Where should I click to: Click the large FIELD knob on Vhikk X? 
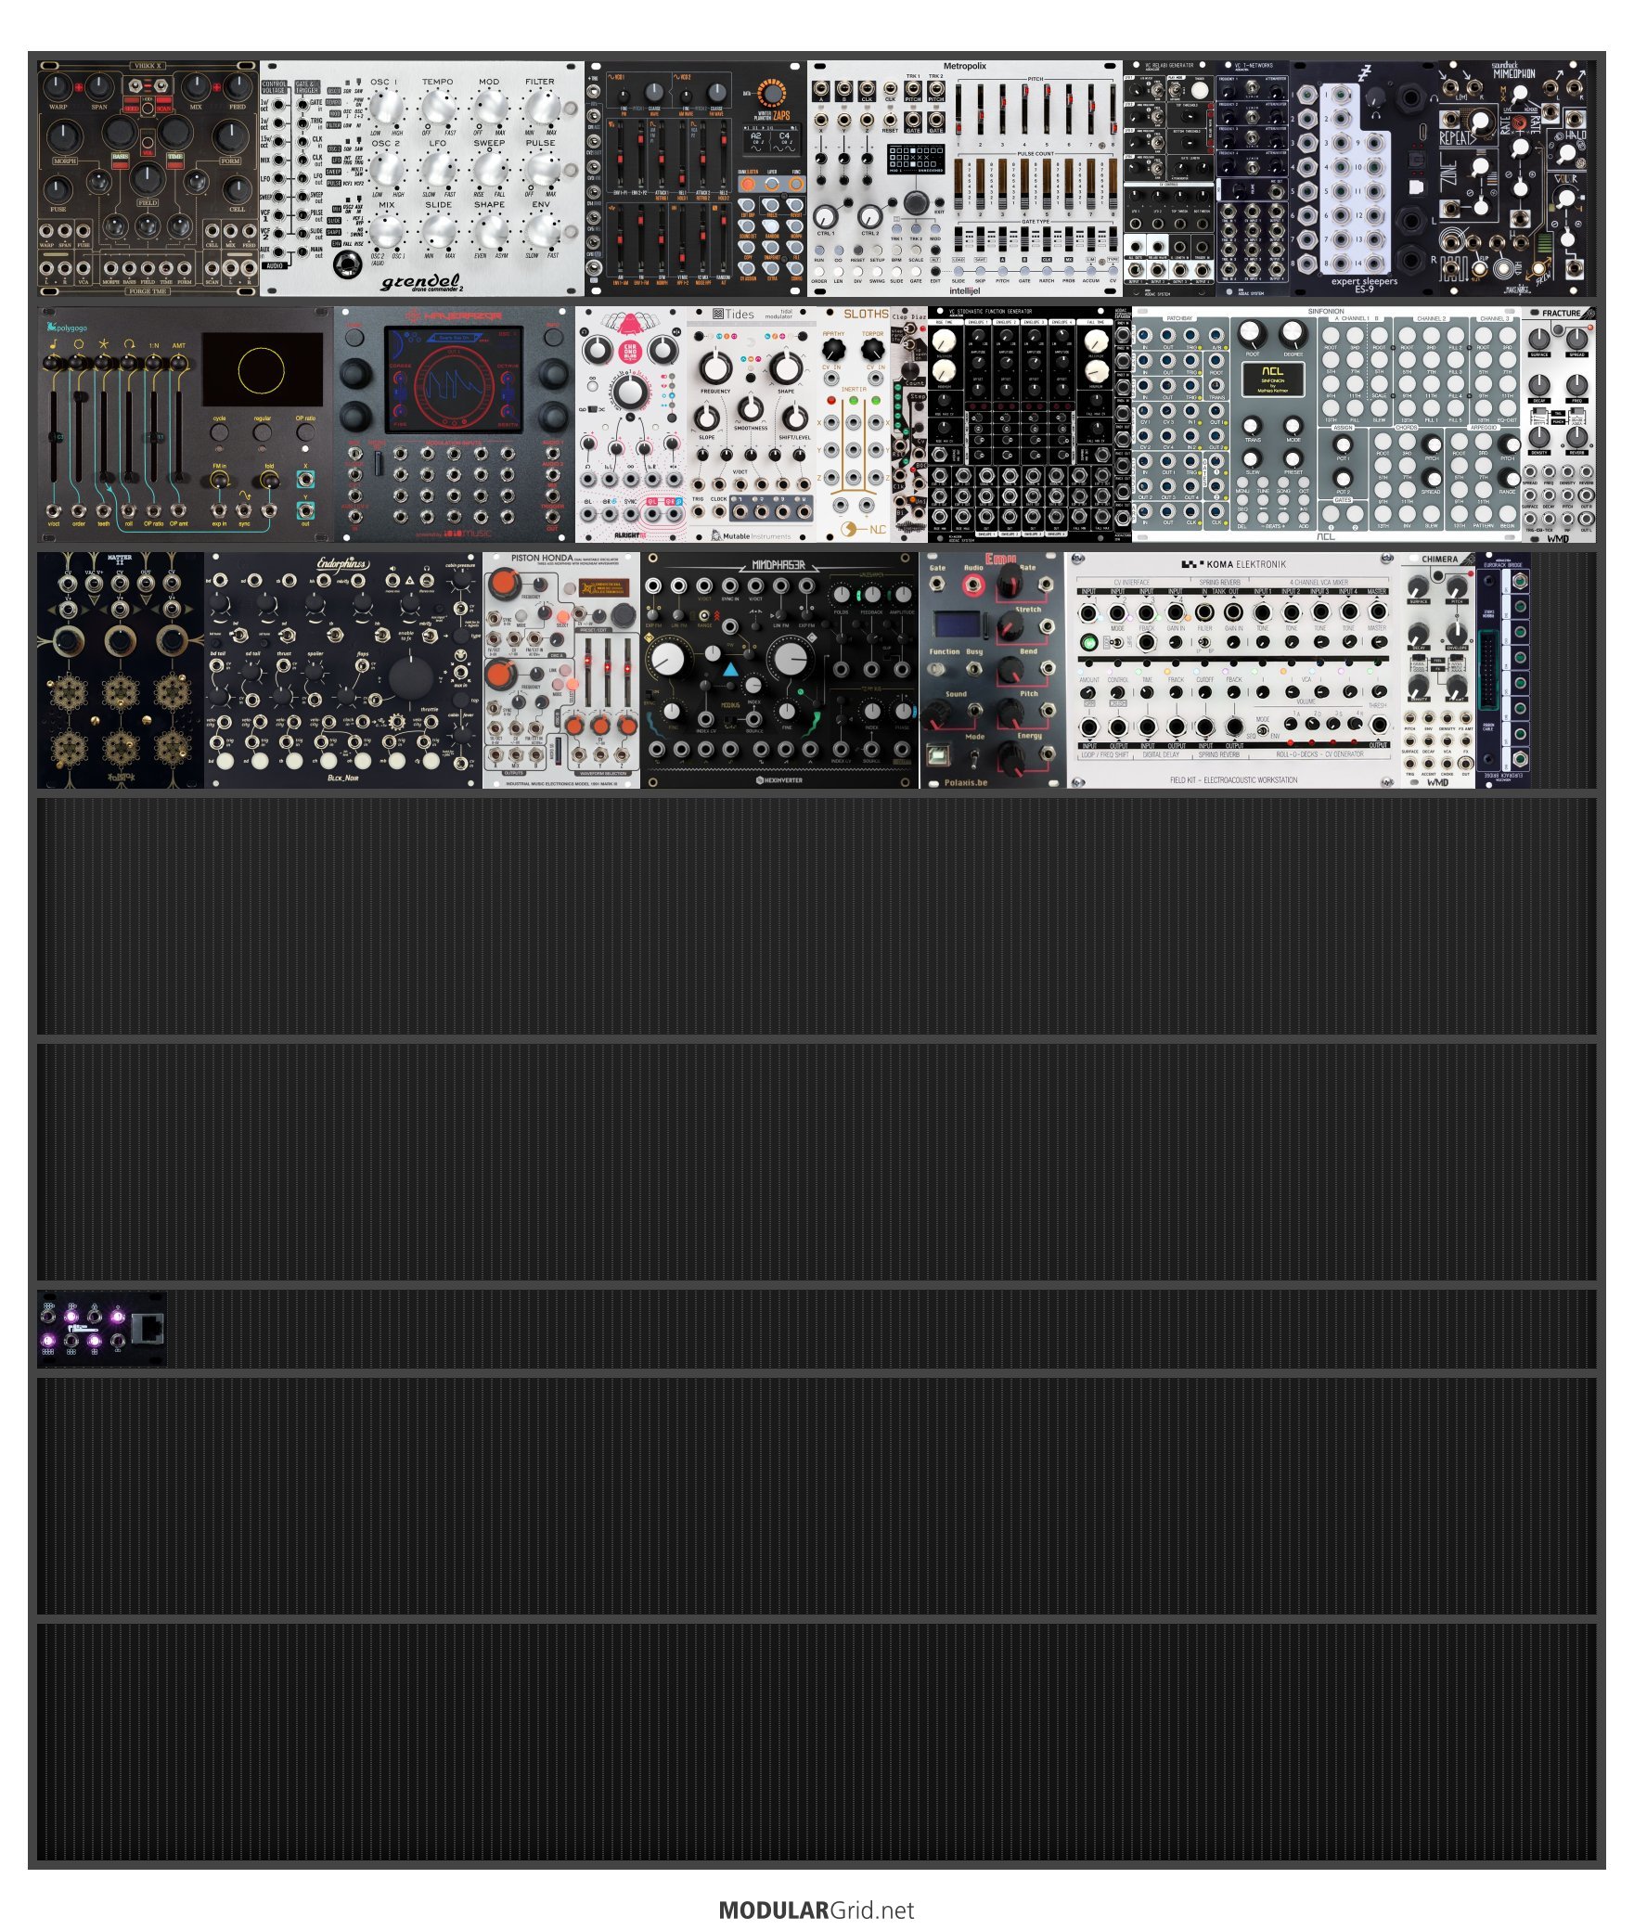click(x=148, y=178)
